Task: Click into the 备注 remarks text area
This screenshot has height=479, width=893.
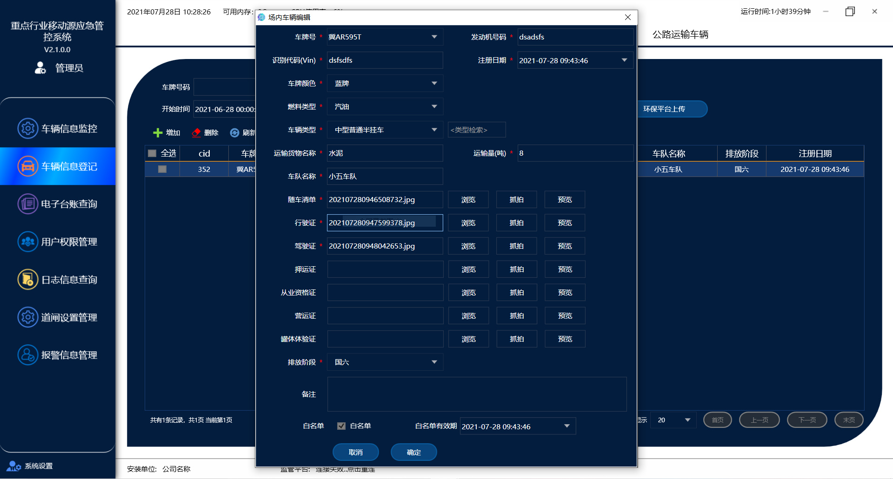Action: pyautogui.click(x=477, y=394)
